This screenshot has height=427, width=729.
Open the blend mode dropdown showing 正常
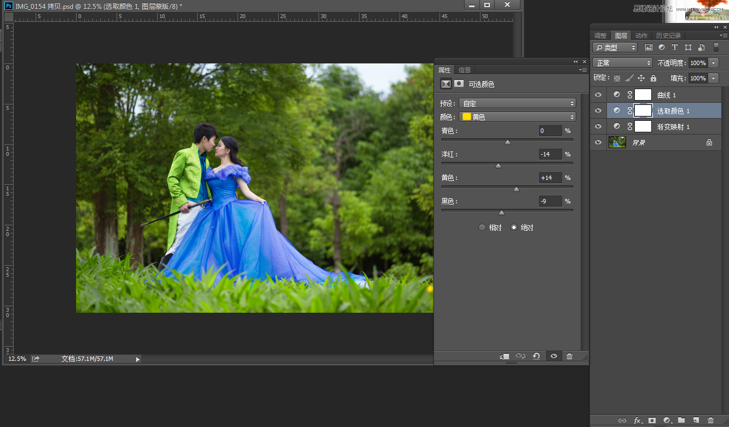(x=623, y=63)
